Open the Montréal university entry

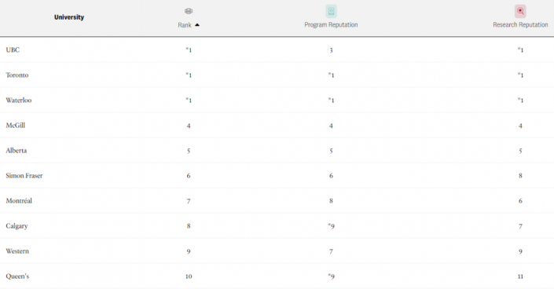pyautogui.click(x=19, y=201)
